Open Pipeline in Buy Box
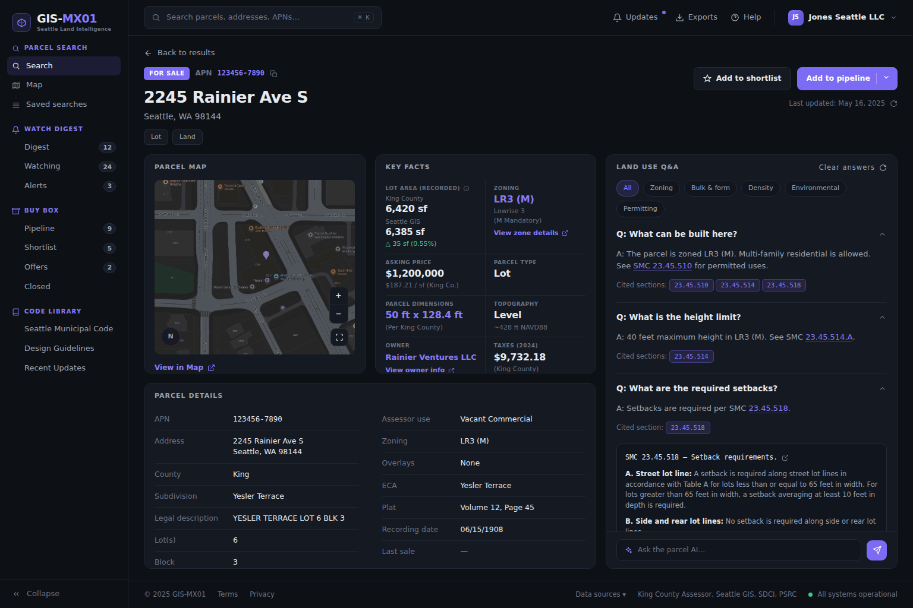 coord(64,229)
